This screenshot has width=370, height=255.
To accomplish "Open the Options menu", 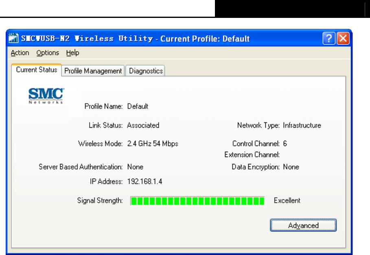I will (x=48, y=53).
